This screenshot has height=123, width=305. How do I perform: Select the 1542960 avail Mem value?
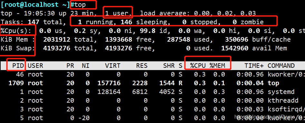coord(235,48)
